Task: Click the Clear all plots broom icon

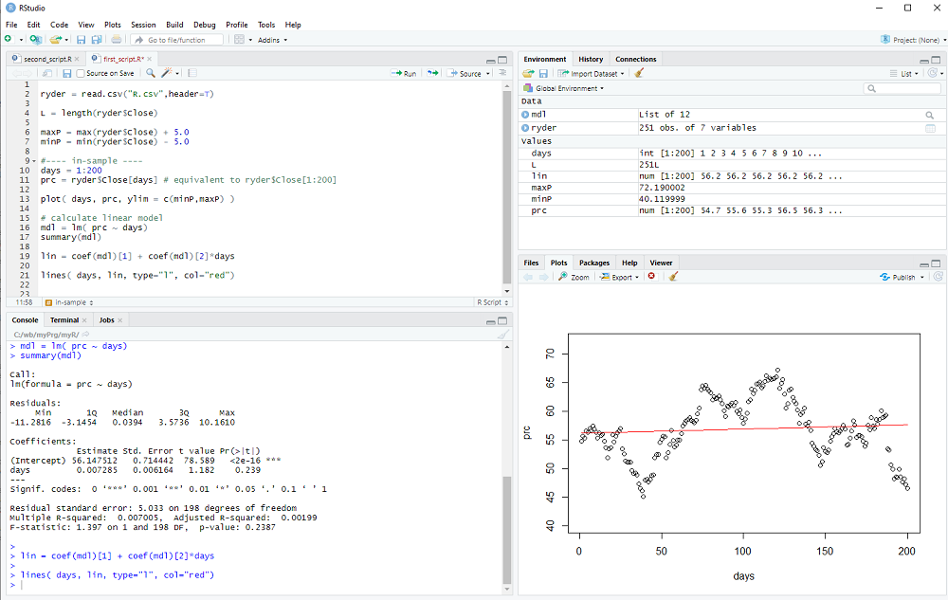Action: pyautogui.click(x=673, y=276)
